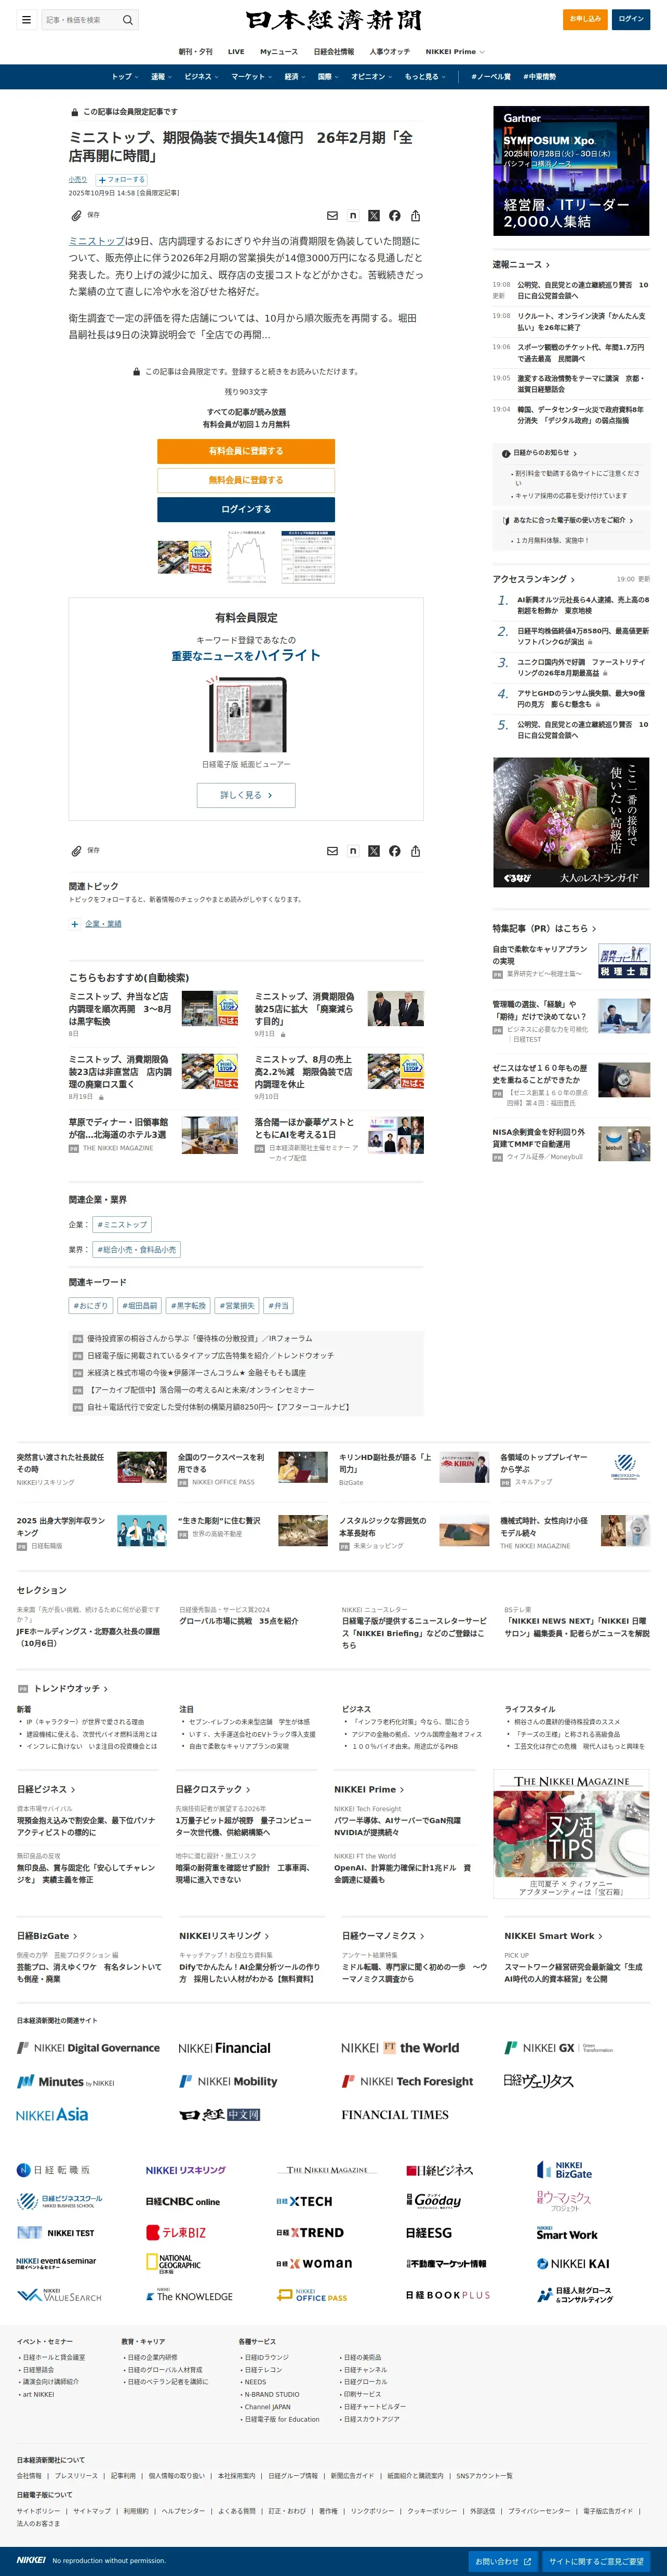Click the #中東情勢 topic link
Screen dimensions: 667x2576
click(x=540, y=77)
